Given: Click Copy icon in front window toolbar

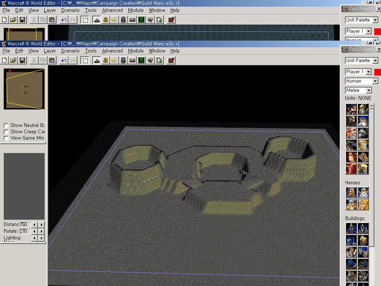Looking at the screenshot, I should [43, 60].
